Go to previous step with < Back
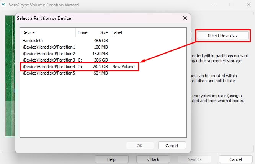Screen dimensions: 255x164 click(153, 159)
